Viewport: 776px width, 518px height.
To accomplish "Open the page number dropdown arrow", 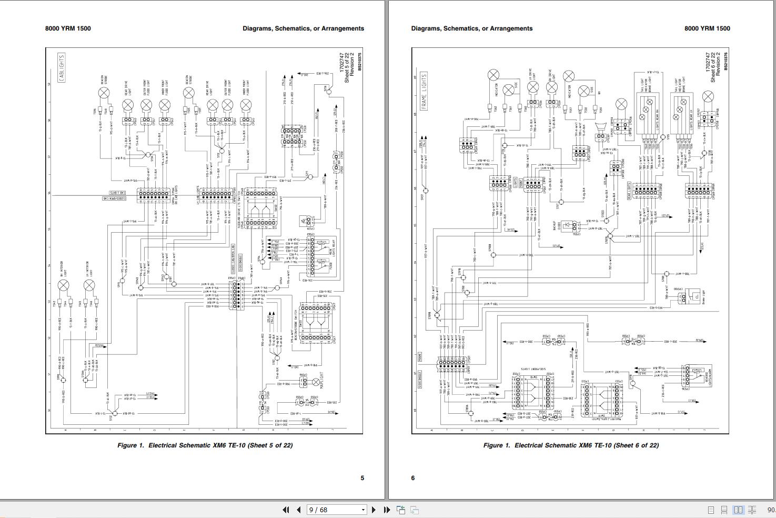I will [x=362, y=510].
